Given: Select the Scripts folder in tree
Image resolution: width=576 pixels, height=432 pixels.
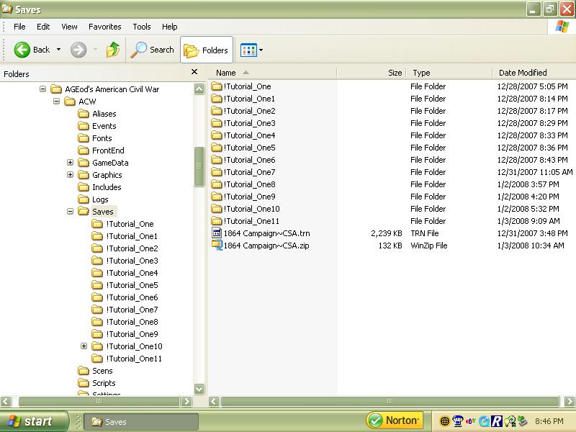Looking at the screenshot, I should coord(104,383).
